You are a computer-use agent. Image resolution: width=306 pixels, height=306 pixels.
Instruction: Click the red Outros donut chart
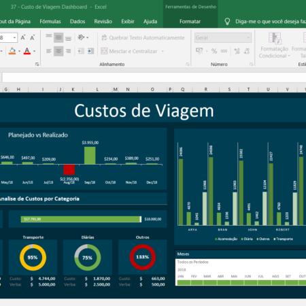tap(143, 257)
